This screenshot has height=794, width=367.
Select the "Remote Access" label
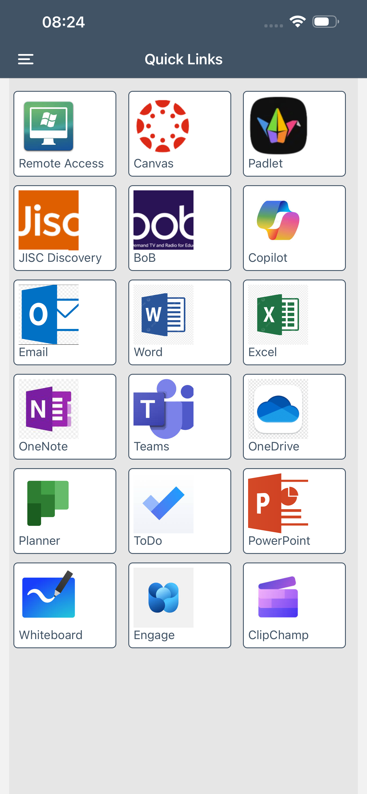[x=61, y=163]
